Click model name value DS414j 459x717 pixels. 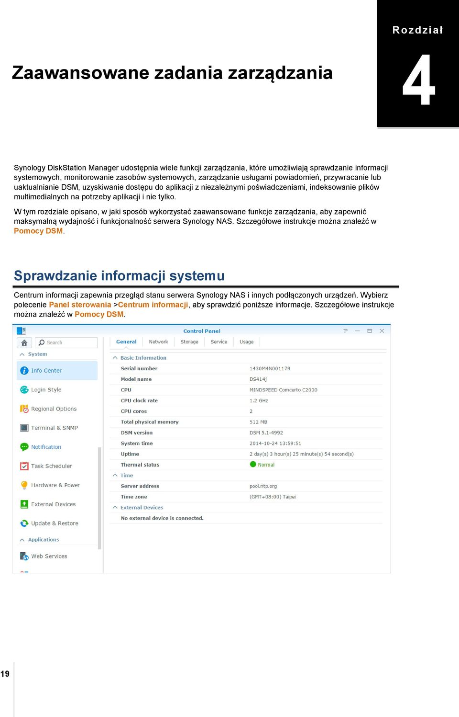(258, 379)
